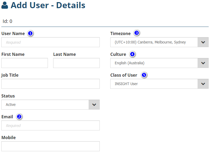Expand the Culture dropdown arrow

click(203, 63)
